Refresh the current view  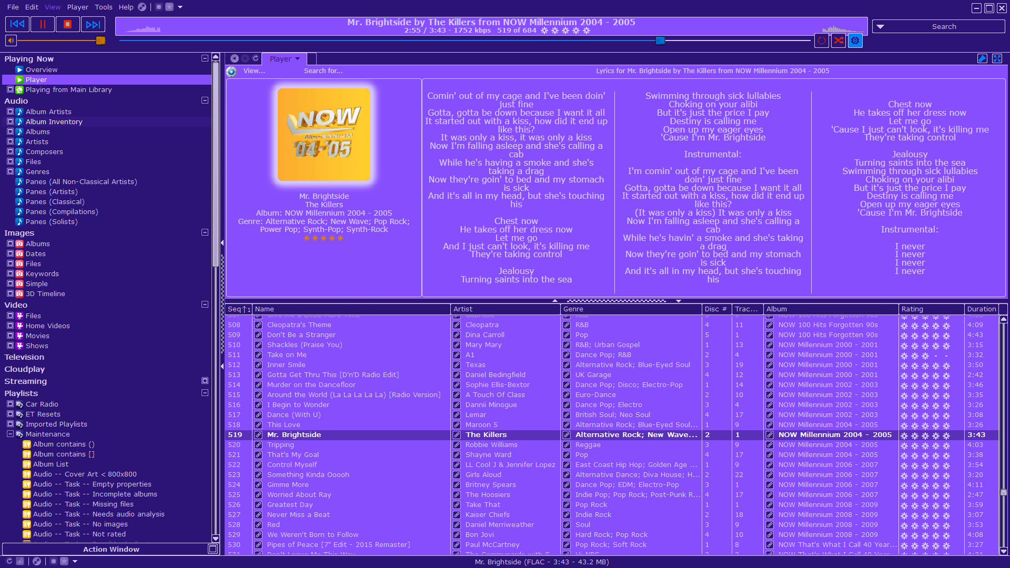(256, 58)
